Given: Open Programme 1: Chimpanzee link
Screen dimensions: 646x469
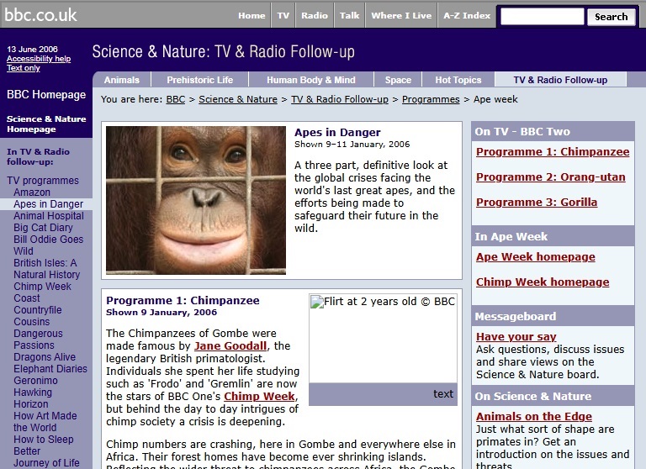Looking at the screenshot, I should (553, 152).
